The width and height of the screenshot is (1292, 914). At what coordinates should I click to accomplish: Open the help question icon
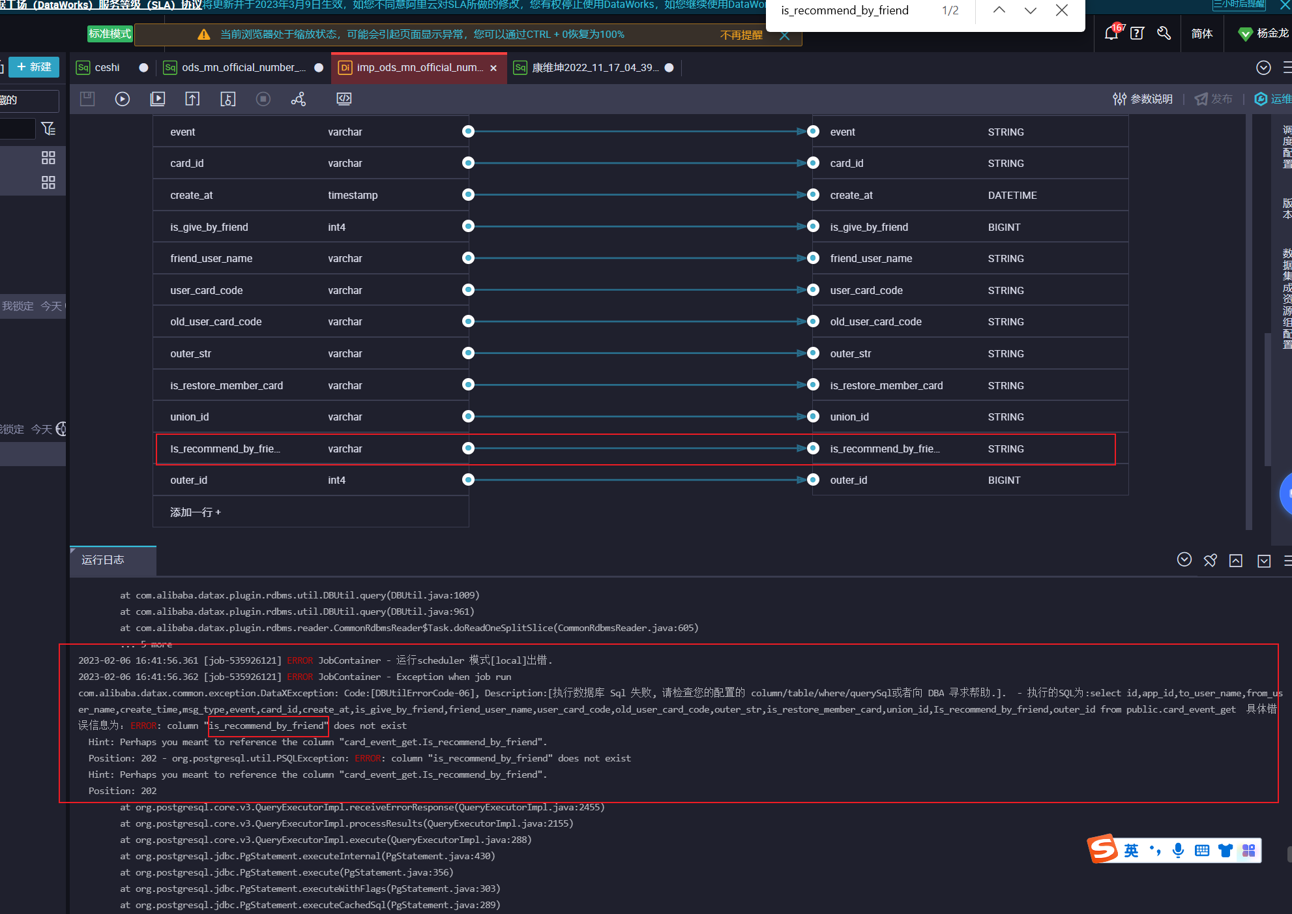click(1138, 33)
